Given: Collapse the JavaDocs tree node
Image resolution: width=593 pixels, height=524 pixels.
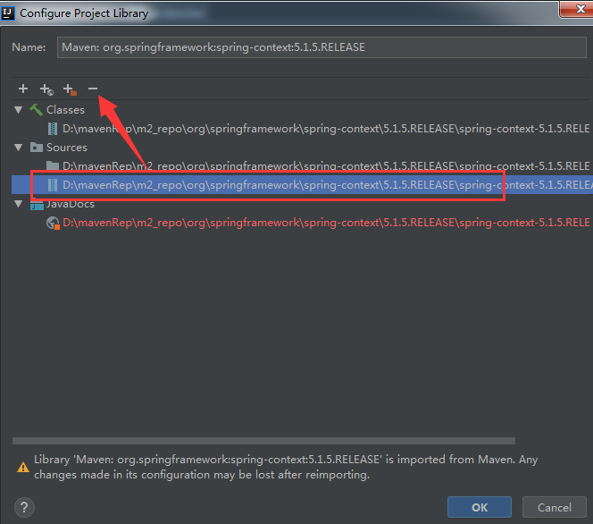Looking at the screenshot, I should (18, 204).
